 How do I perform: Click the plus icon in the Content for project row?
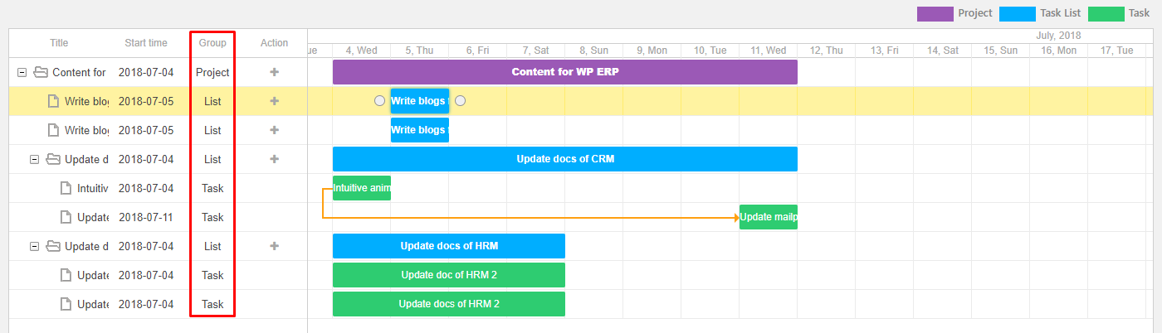(275, 72)
